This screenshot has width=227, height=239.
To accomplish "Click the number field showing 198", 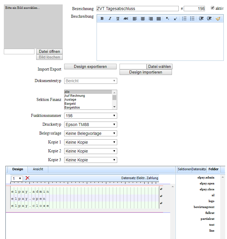I will click(194, 9).
